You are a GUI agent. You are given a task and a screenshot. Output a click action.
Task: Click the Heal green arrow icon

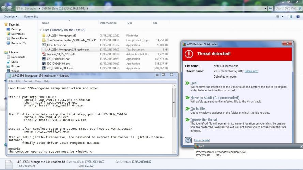pos(187,83)
